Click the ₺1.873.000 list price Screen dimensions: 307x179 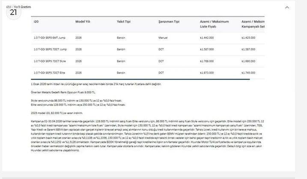(207, 73)
